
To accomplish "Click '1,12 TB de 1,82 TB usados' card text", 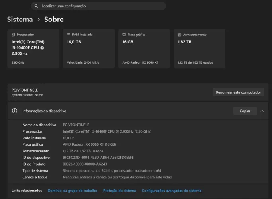I will (195, 62).
